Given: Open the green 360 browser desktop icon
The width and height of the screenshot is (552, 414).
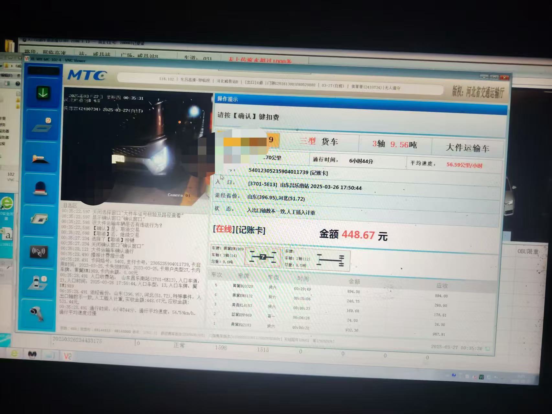Looking at the screenshot, I should pos(6,204).
